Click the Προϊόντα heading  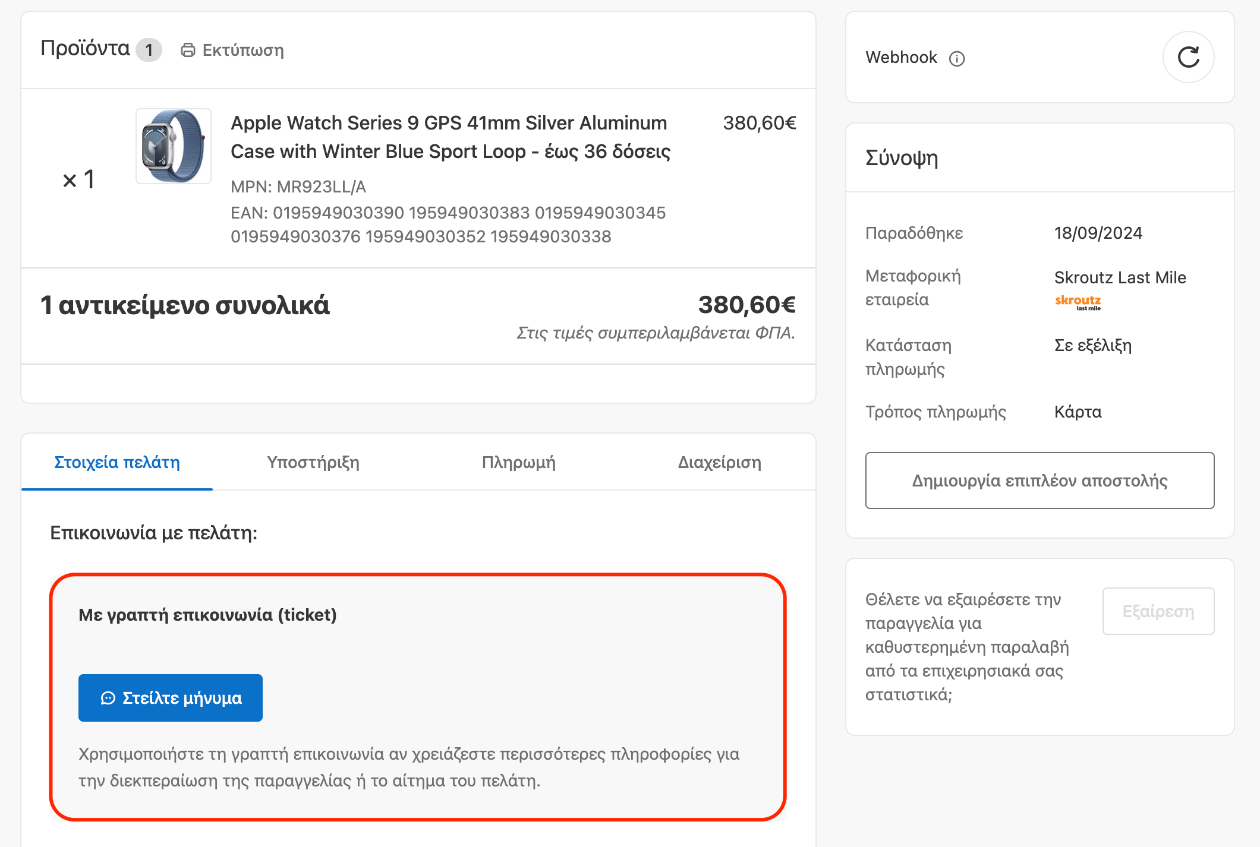pos(85,48)
